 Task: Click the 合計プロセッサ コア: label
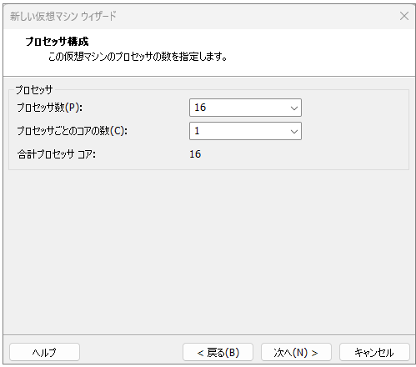coord(57,154)
